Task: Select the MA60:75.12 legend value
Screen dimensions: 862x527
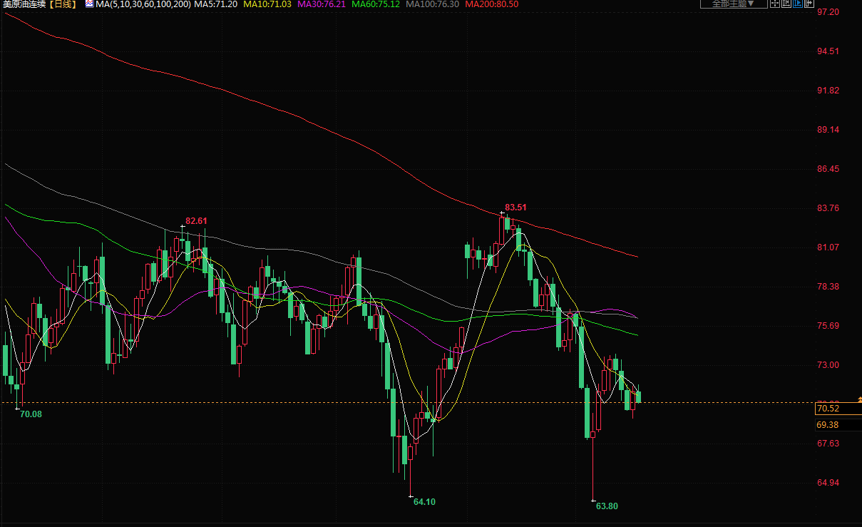Action: point(375,4)
